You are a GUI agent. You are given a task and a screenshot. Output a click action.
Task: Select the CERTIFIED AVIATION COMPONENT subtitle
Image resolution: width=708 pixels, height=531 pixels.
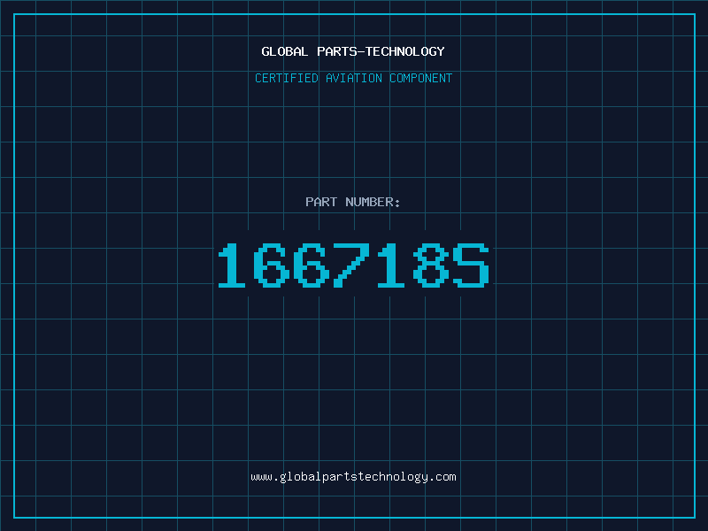click(353, 78)
